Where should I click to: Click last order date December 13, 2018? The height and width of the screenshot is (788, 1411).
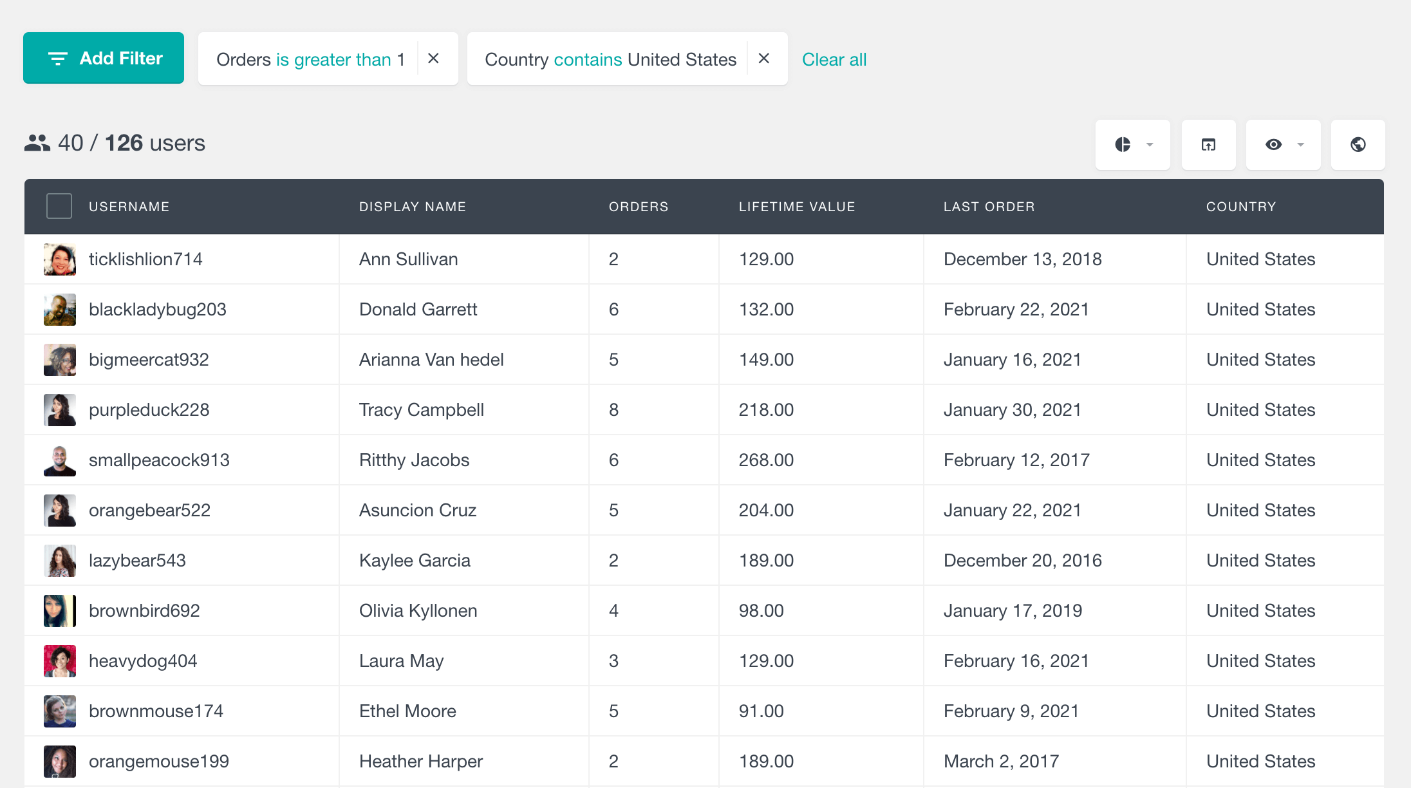1023,259
